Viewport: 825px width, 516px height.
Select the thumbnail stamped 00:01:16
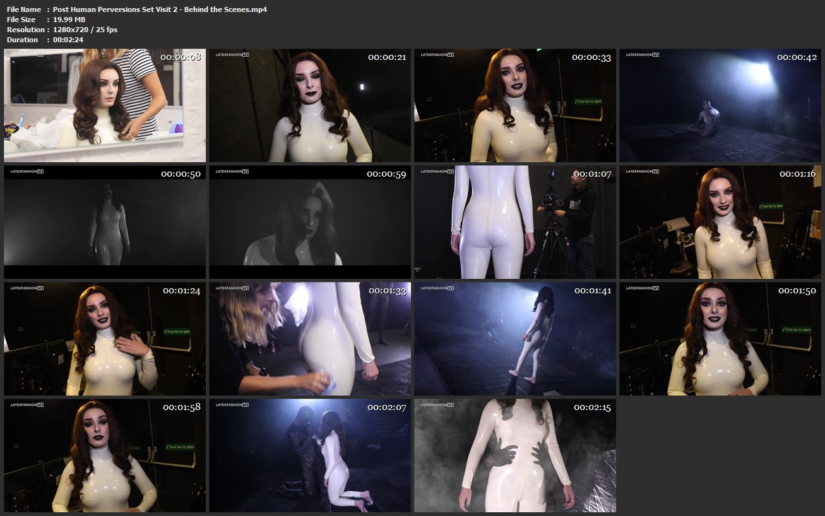tap(720, 222)
